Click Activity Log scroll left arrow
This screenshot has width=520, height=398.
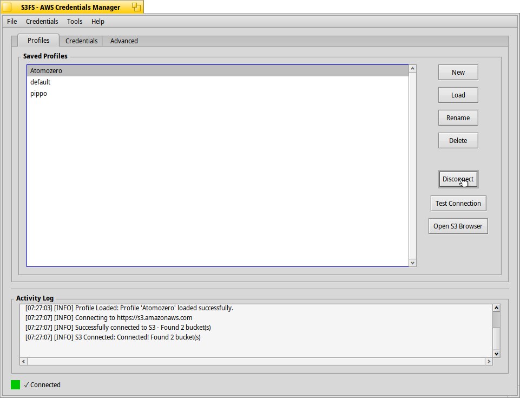click(23, 361)
